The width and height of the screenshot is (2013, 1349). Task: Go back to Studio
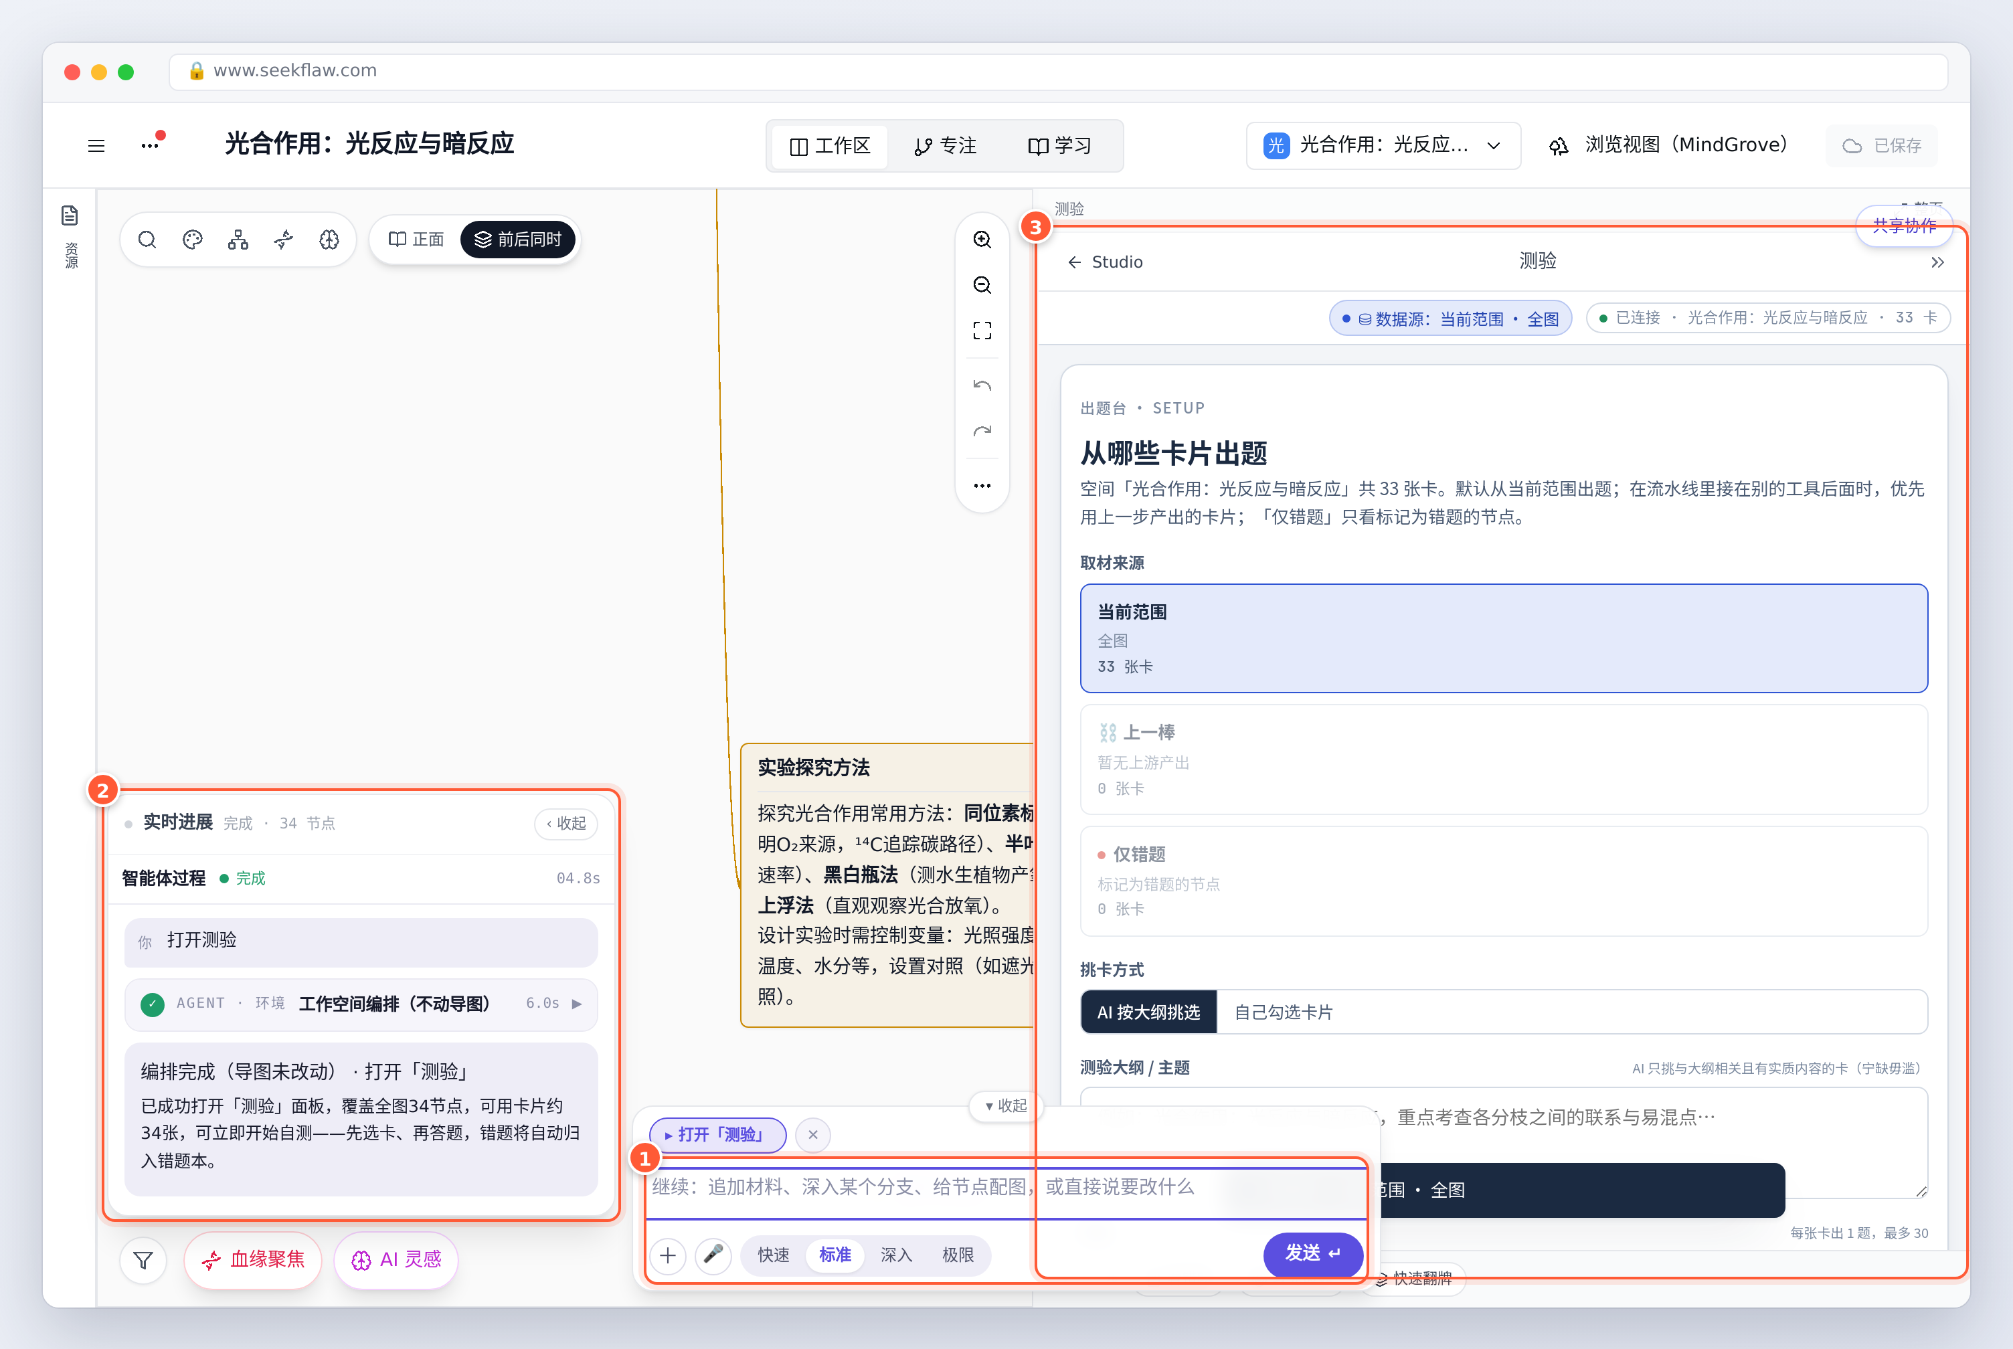1106,262
